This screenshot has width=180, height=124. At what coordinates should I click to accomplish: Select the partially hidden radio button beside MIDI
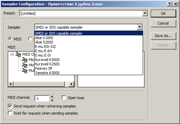(x=30, y=39)
